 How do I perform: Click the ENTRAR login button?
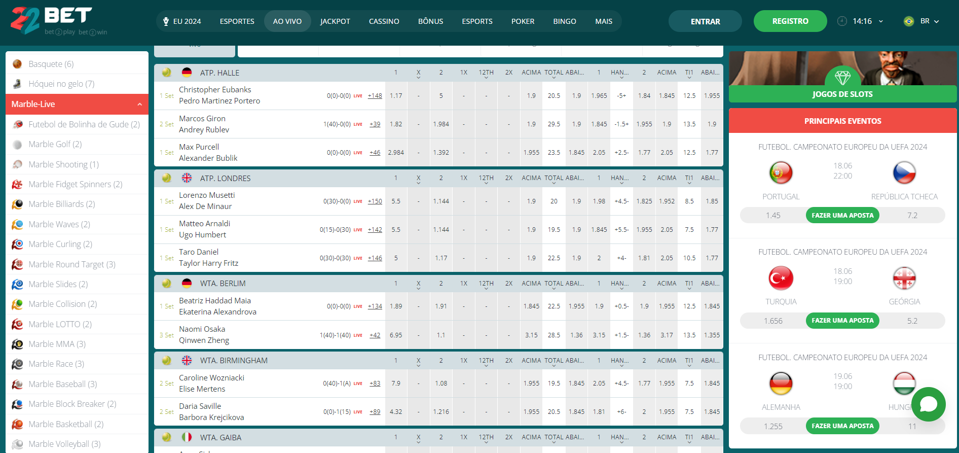(x=705, y=21)
